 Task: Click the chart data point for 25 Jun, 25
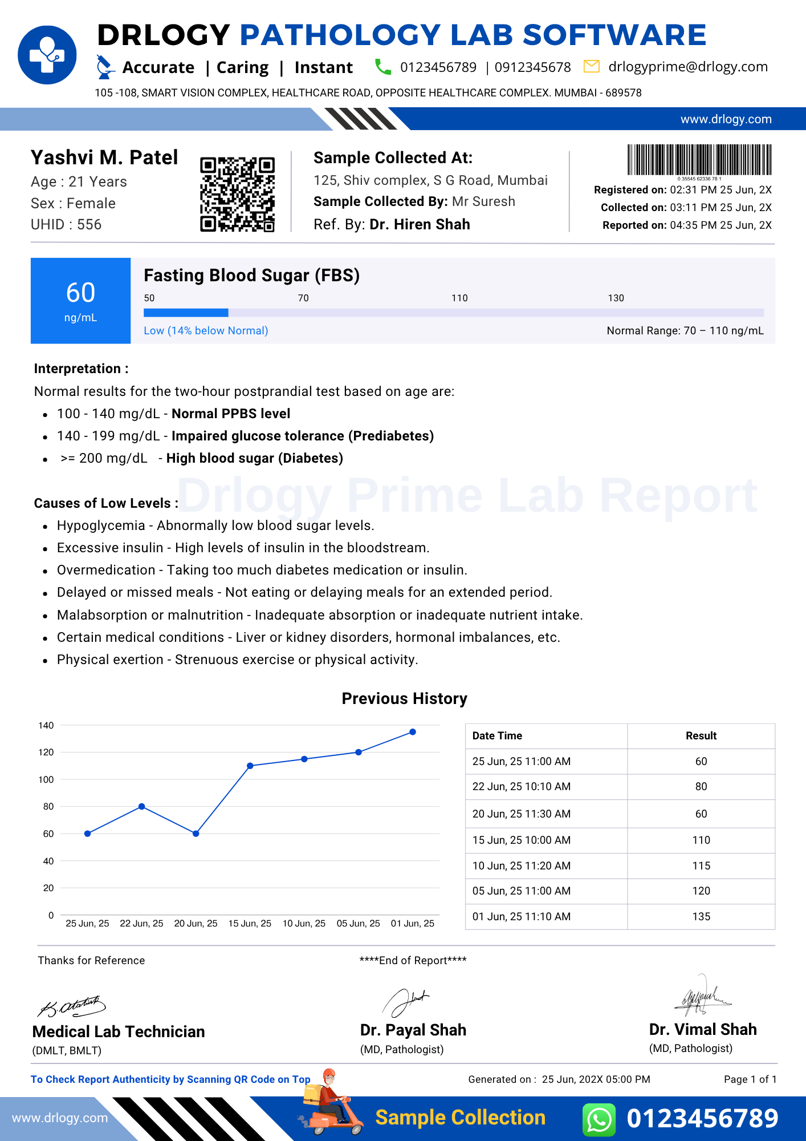(x=87, y=834)
